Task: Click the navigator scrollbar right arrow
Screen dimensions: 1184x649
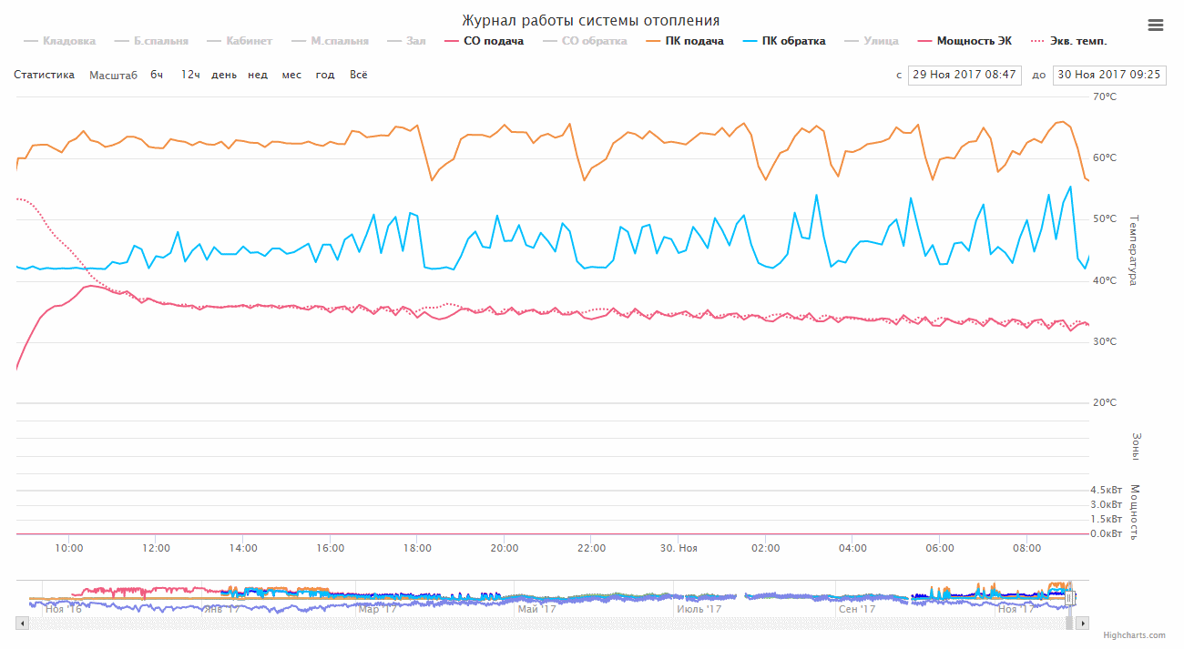Action: point(1083,624)
